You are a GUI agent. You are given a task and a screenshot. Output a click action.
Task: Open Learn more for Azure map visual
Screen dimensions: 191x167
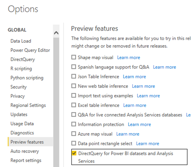click(128, 134)
